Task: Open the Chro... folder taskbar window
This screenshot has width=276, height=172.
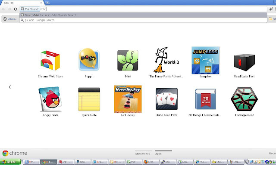Action: click(x=219, y=162)
